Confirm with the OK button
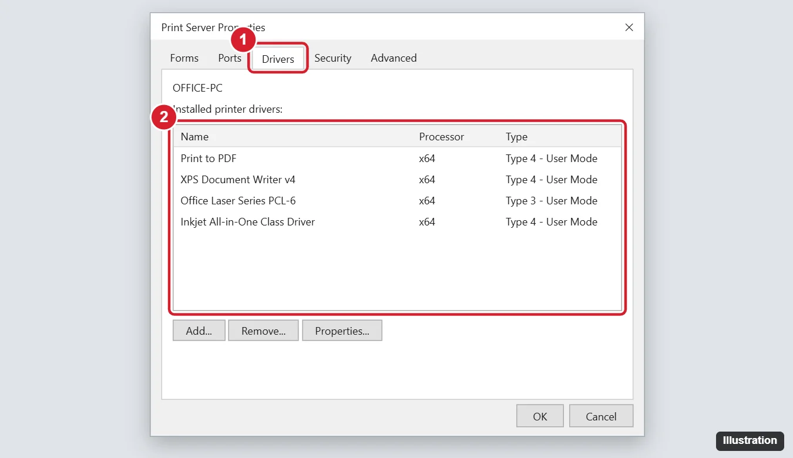The width and height of the screenshot is (793, 458). [540, 416]
